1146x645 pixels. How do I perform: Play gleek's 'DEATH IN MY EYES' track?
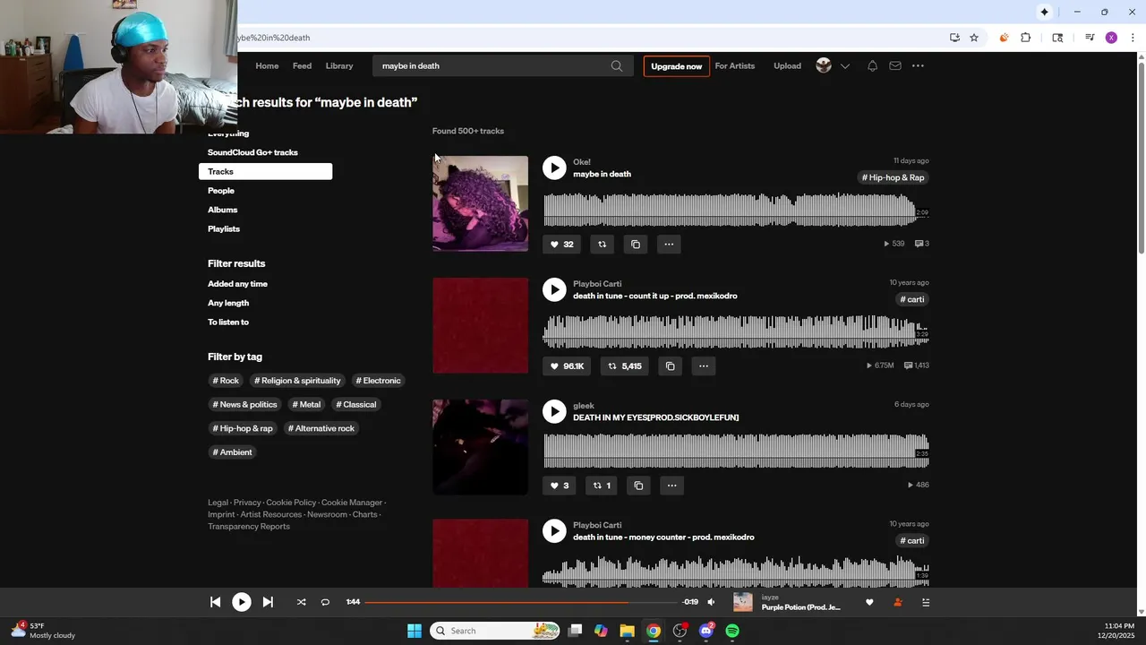pos(554,411)
